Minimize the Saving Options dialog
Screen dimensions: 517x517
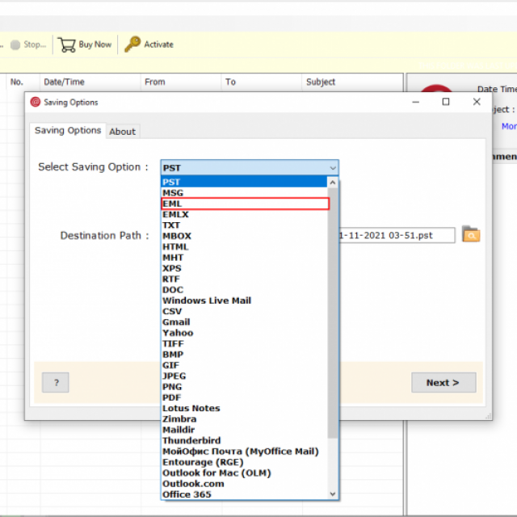pos(416,102)
